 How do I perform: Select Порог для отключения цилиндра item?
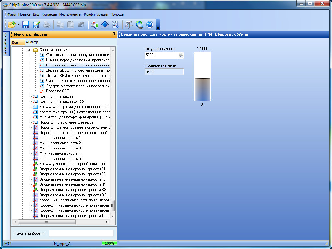click(x=66, y=122)
